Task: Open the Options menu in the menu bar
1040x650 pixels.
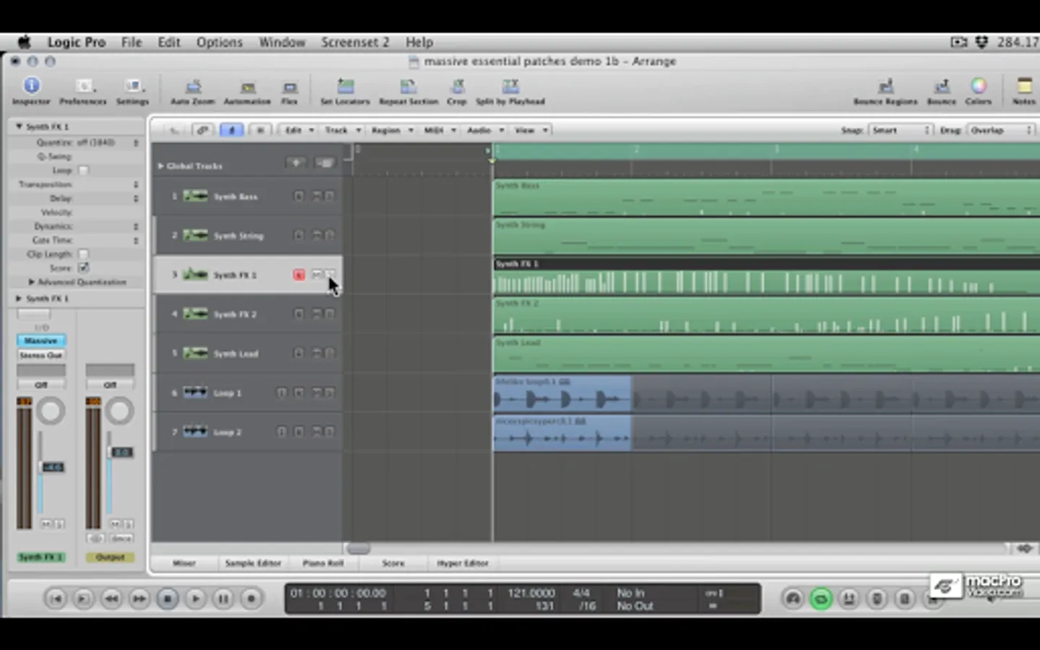Action: point(219,43)
